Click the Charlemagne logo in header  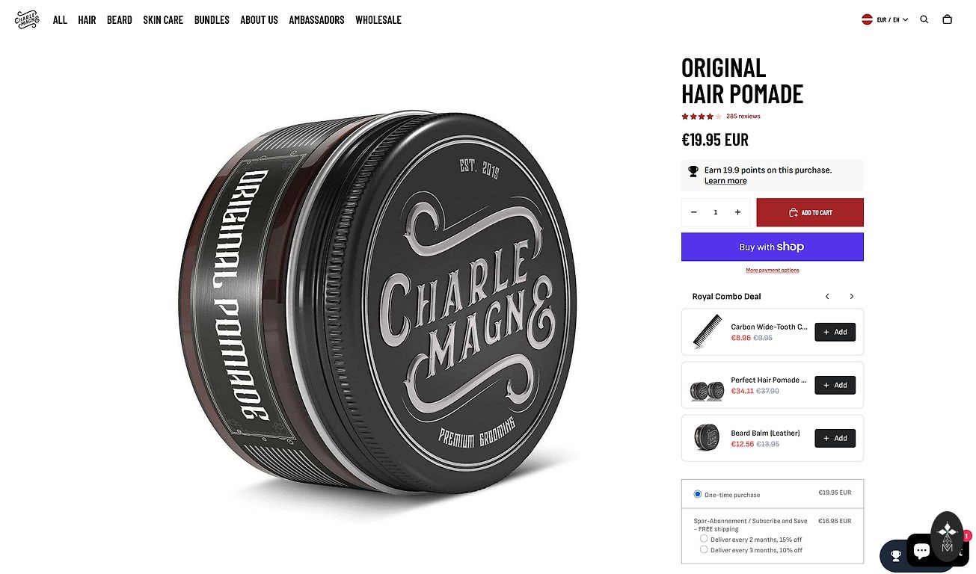point(27,19)
